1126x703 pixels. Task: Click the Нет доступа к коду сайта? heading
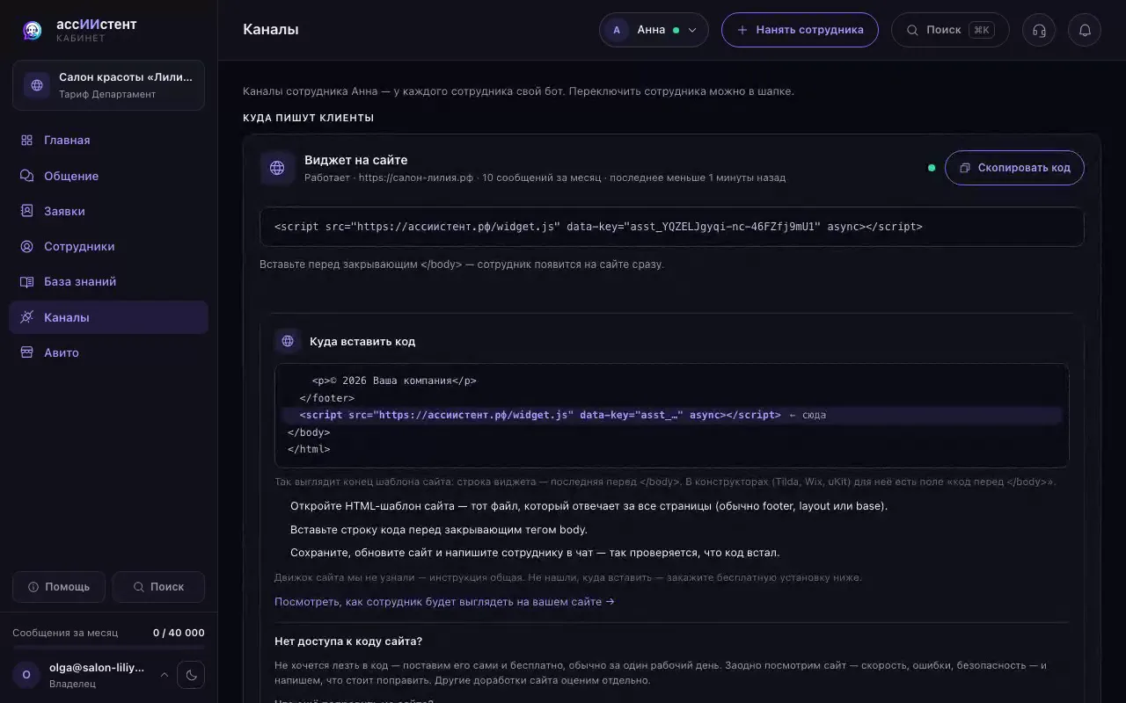coord(348,641)
